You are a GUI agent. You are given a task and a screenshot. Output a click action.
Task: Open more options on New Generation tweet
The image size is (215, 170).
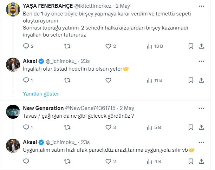pyautogui.click(x=201, y=108)
